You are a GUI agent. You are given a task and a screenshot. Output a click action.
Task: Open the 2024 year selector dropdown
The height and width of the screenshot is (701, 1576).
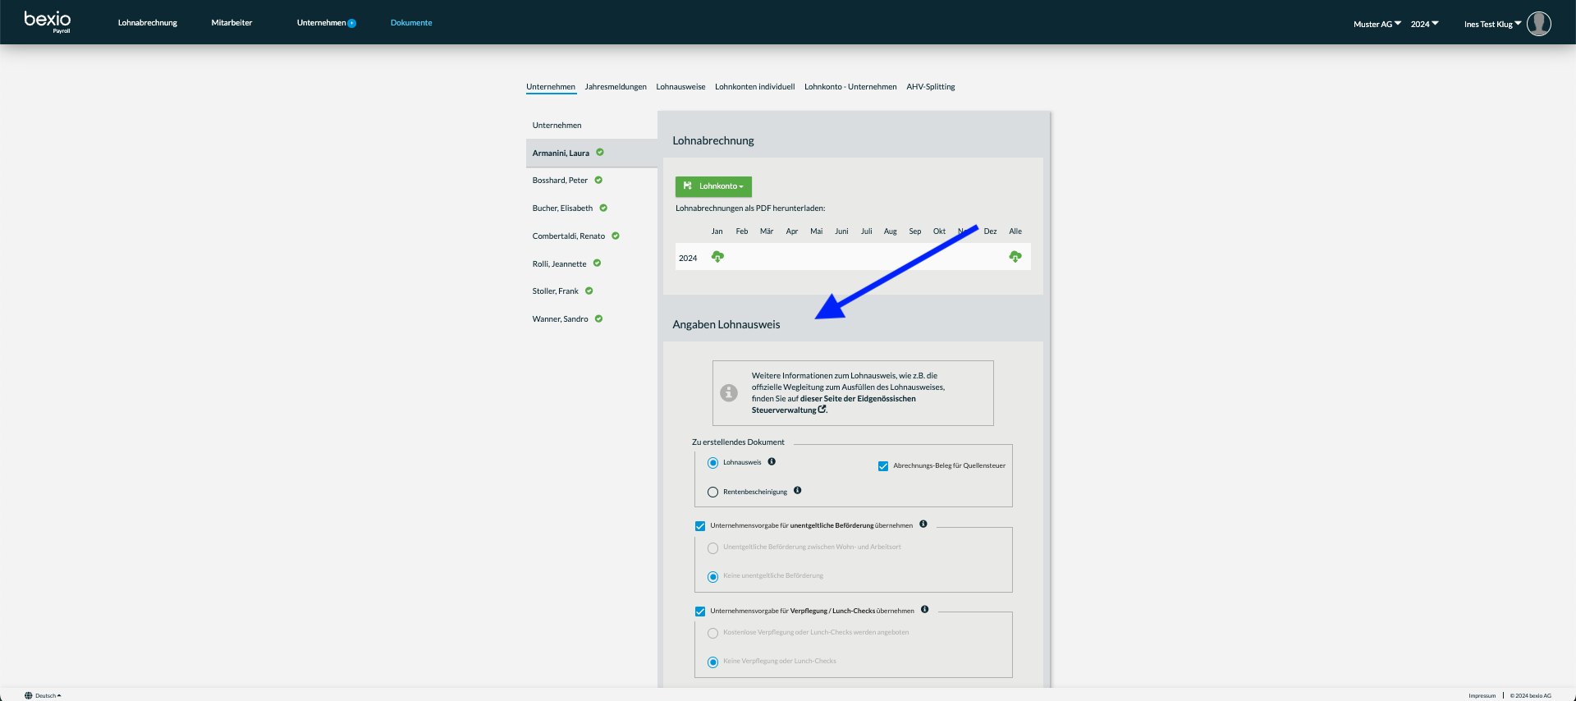point(1425,24)
